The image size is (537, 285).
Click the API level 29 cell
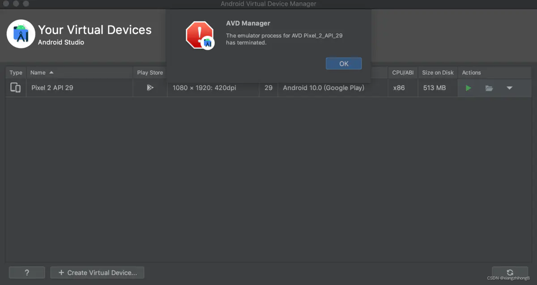pos(268,88)
